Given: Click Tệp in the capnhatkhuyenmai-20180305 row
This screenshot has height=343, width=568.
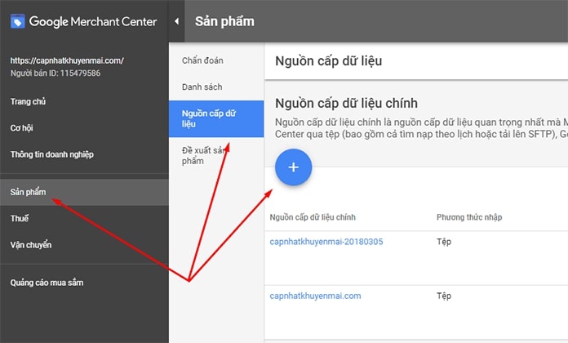Looking at the screenshot, I should tap(444, 242).
